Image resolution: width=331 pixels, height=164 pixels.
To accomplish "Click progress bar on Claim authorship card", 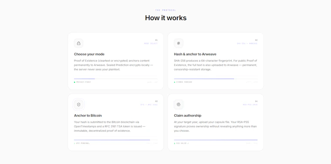I will 216,140.
